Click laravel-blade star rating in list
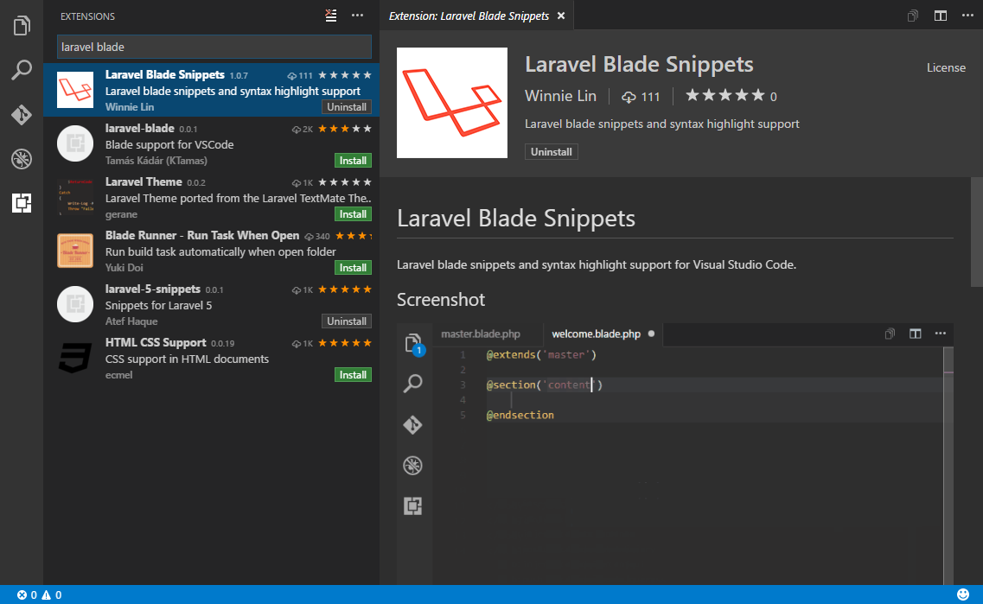This screenshot has height=604, width=983. (x=345, y=129)
